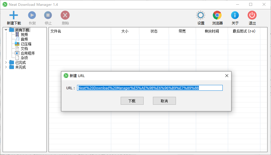Select the 视频 category in tree

tap(24, 35)
